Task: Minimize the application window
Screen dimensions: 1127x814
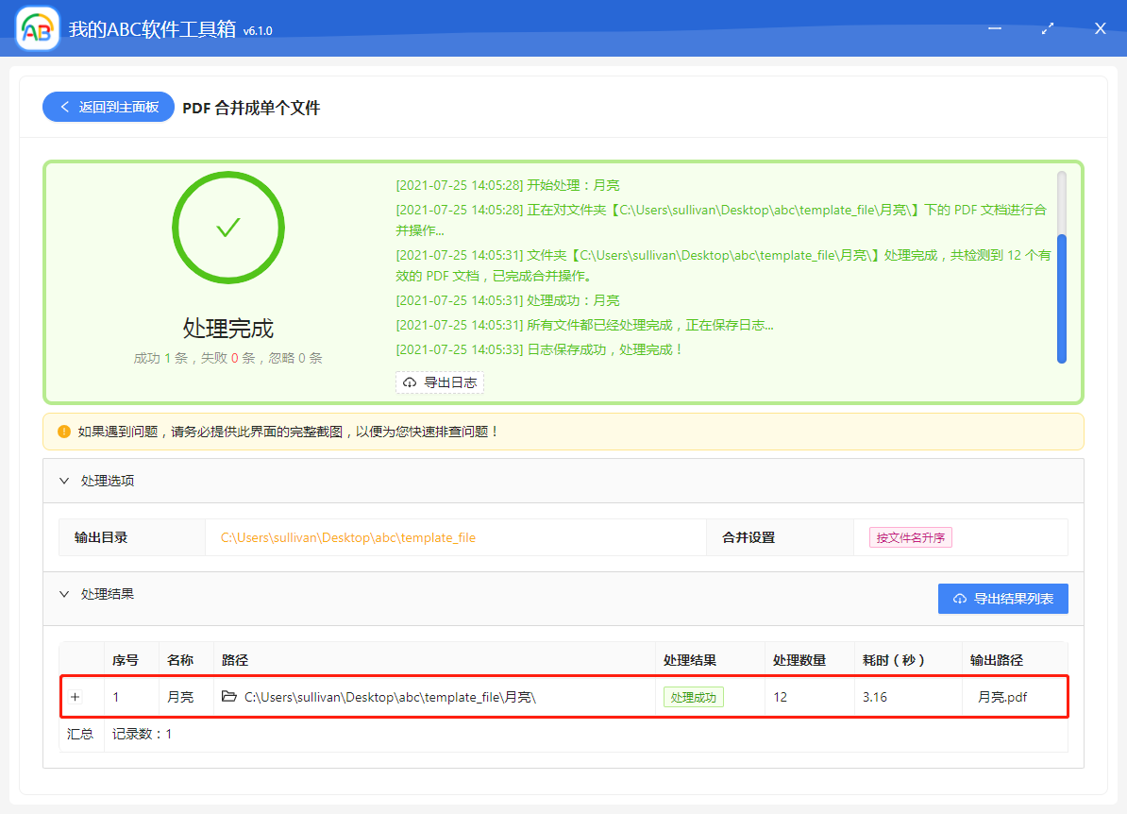Action: tap(995, 29)
